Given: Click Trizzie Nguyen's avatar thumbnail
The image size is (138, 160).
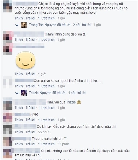Looking at the screenshot, I should (x=24, y=93).
